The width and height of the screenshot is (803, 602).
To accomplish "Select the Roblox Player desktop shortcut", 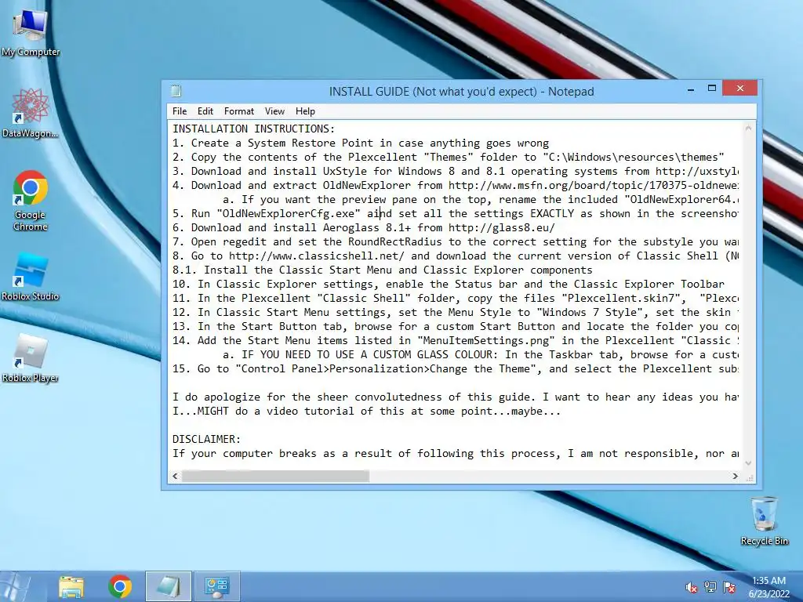I will 31,358.
